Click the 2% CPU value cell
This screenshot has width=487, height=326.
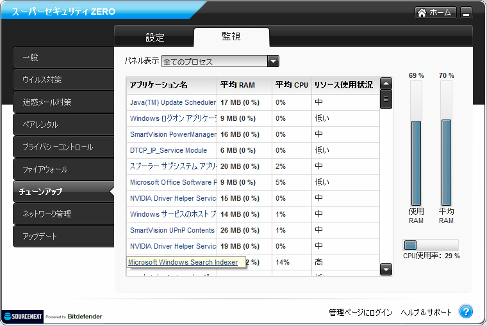(x=292, y=166)
